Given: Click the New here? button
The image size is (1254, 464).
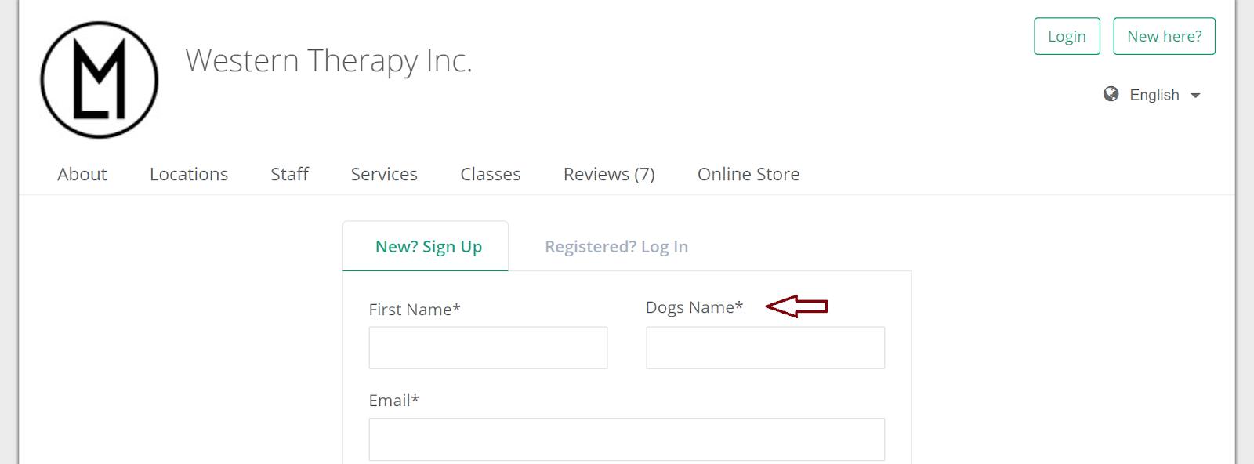Looking at the screenshot, I should (1164, 35).
